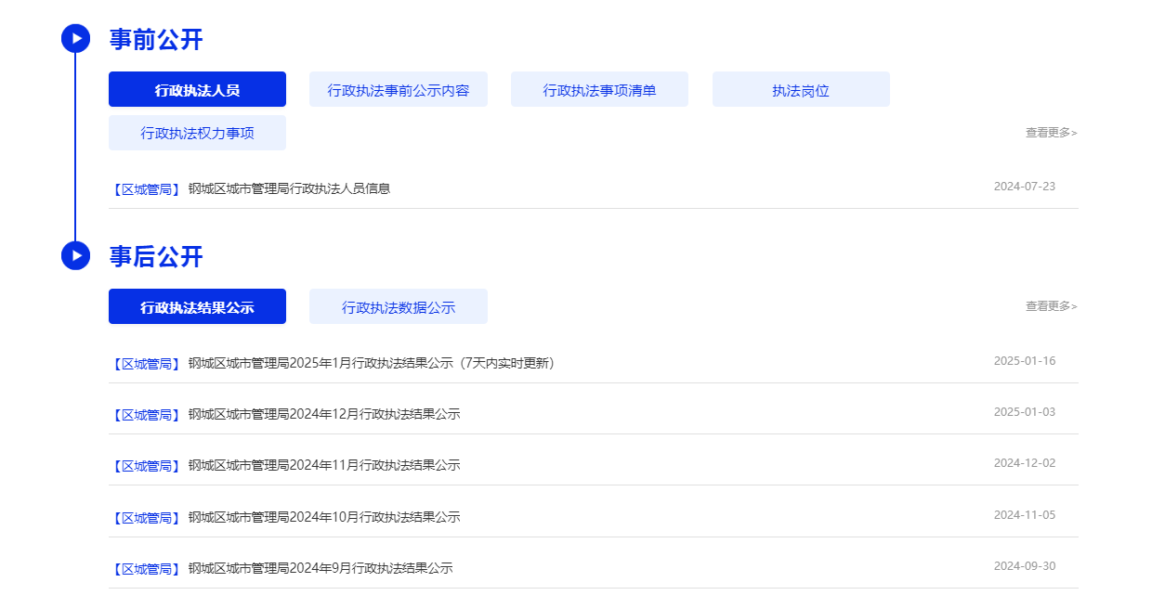Click 【区城管局】 tag on 2024年11月 row
This screenshot has height=608, width=1165.
[146, 465]
